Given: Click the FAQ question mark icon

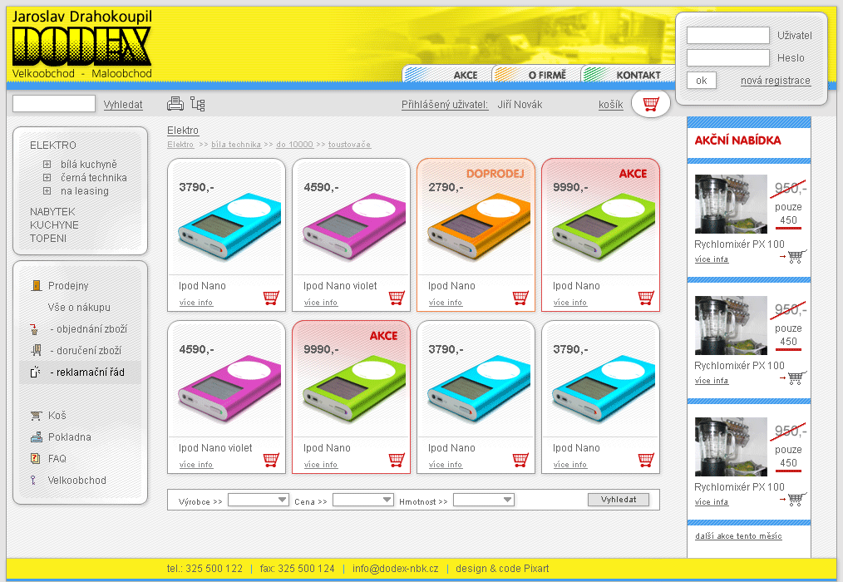Looking at the screenshot, I should pos(36,458).
